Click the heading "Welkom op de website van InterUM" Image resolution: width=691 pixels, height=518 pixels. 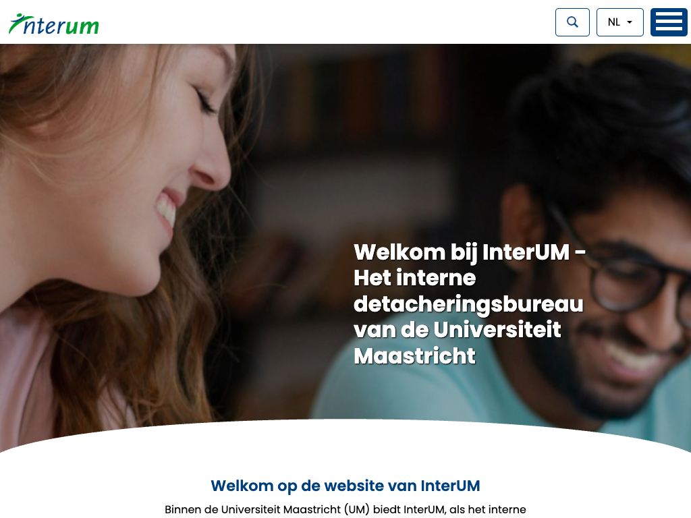point(345,486)
